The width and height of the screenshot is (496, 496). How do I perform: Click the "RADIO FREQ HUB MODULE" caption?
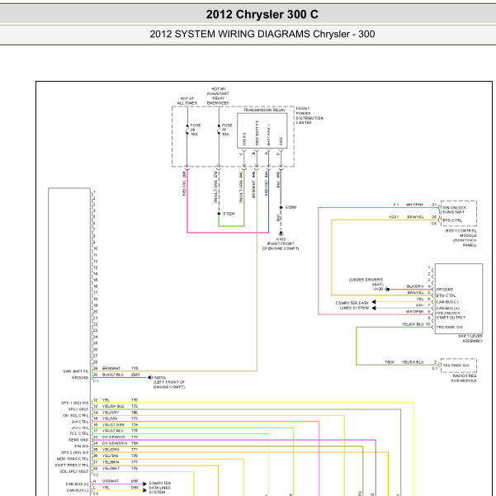pos(464,378)
